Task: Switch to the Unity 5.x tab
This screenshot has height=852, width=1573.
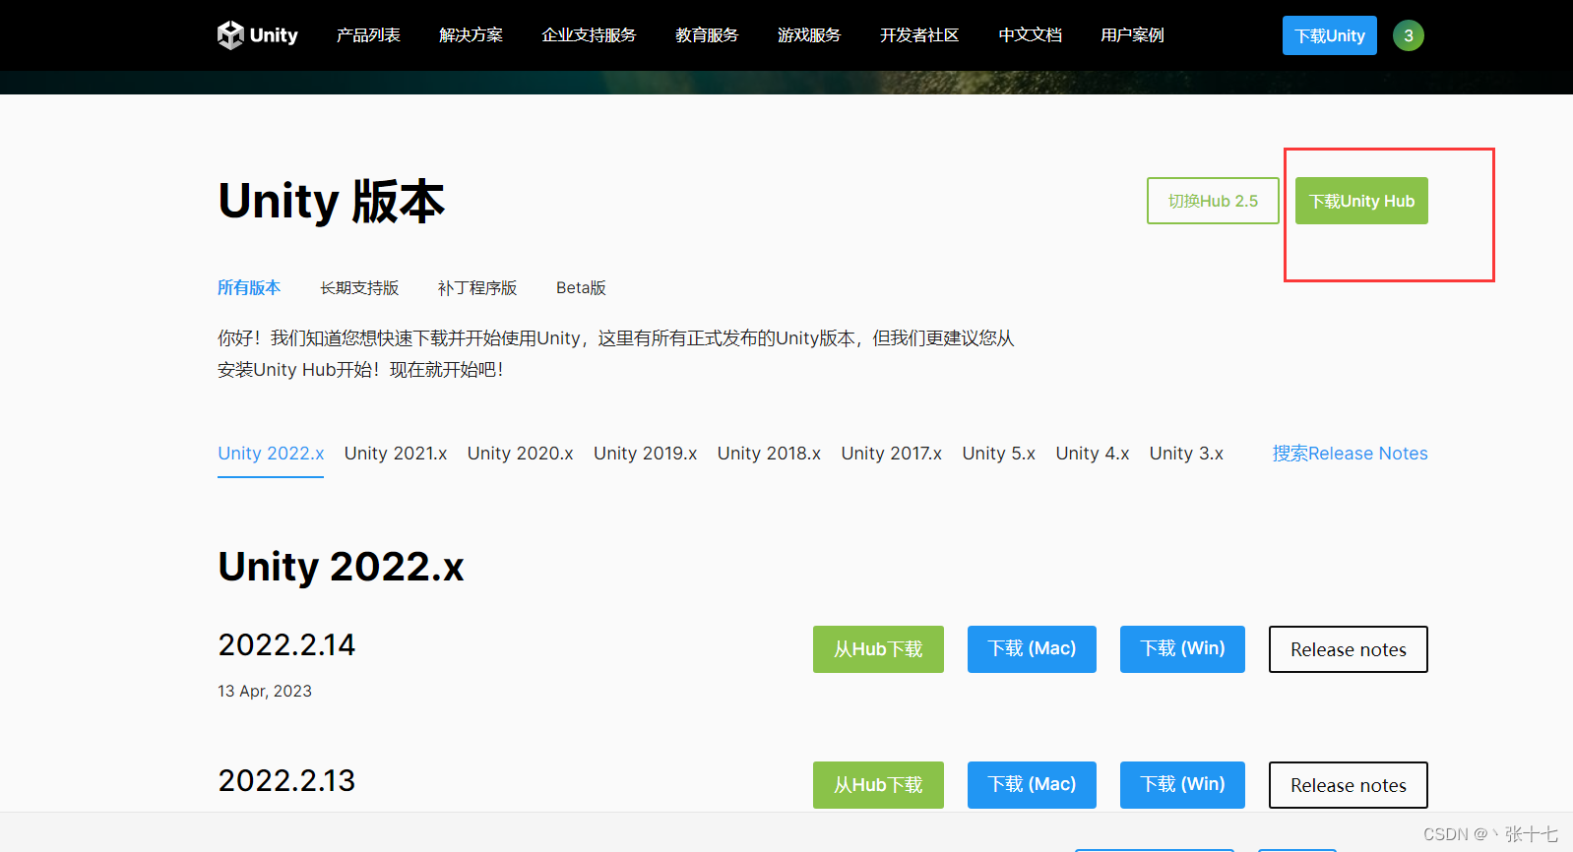Action: (x=998, y=454)
